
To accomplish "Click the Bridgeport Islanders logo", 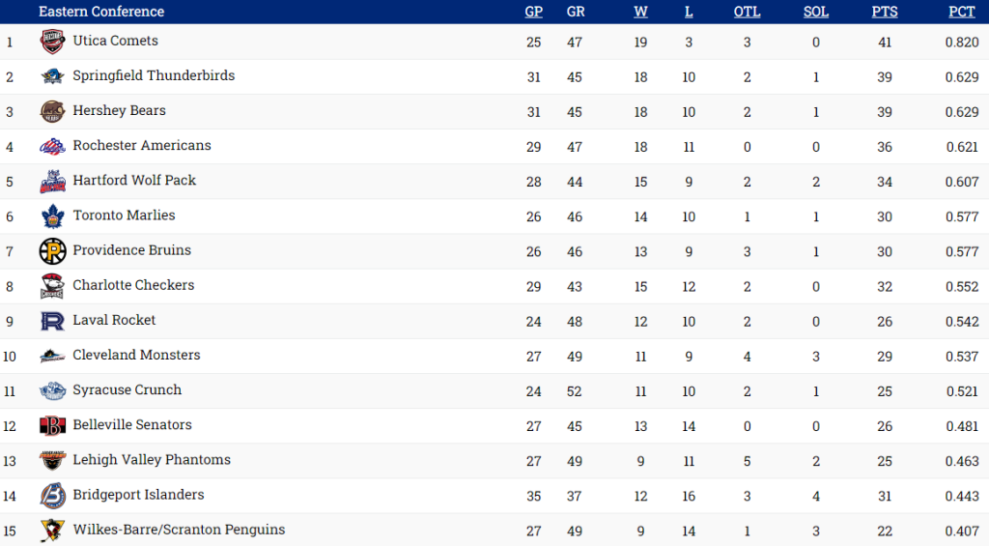I will 52,496.
